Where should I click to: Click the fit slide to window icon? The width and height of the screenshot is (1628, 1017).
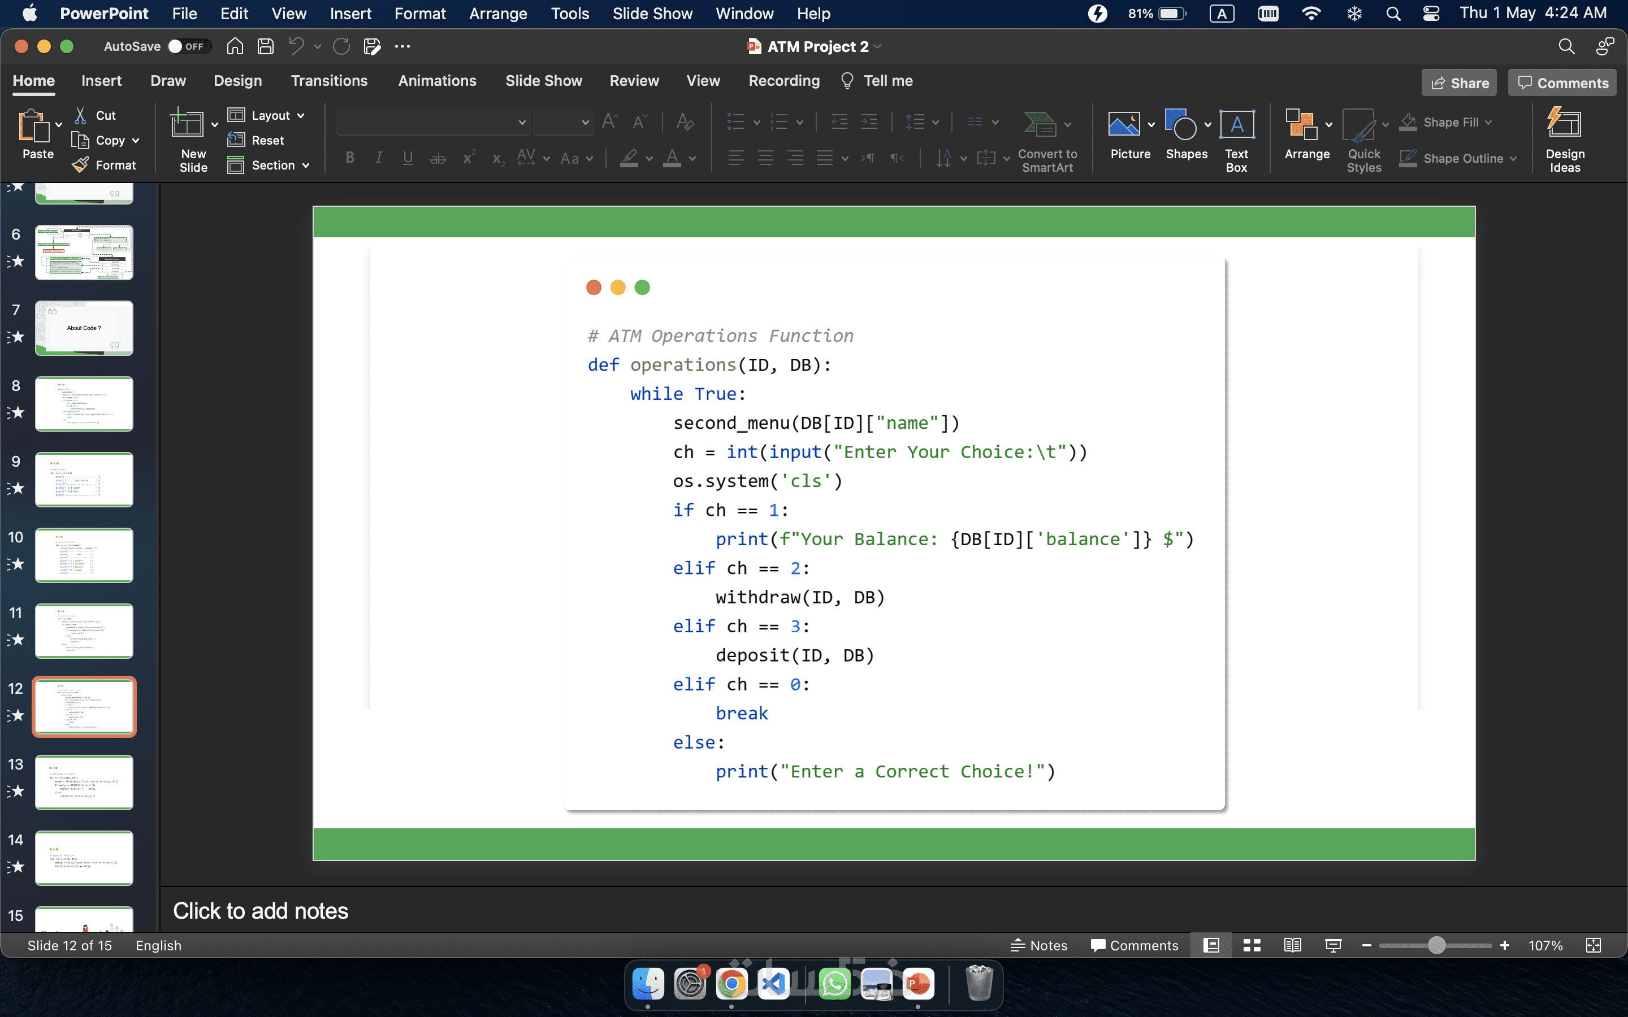[x=1593, y=945]
